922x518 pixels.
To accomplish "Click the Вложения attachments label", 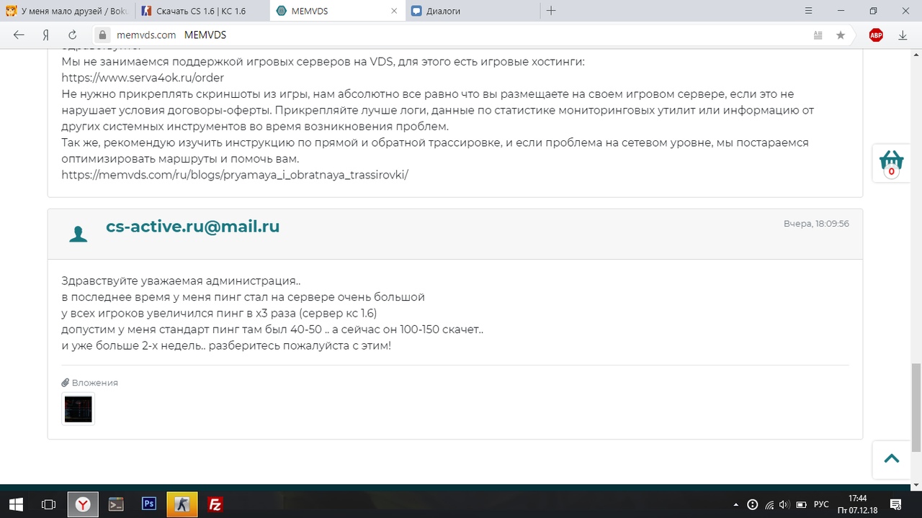I will [x=89, y=383].
